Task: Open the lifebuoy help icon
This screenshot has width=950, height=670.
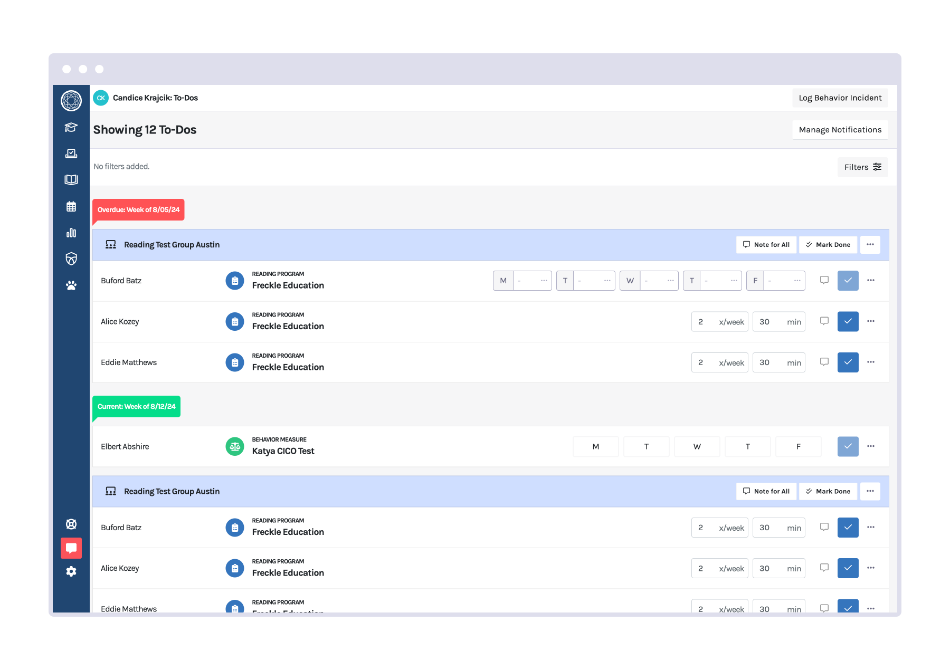Action: coord(71,524)
